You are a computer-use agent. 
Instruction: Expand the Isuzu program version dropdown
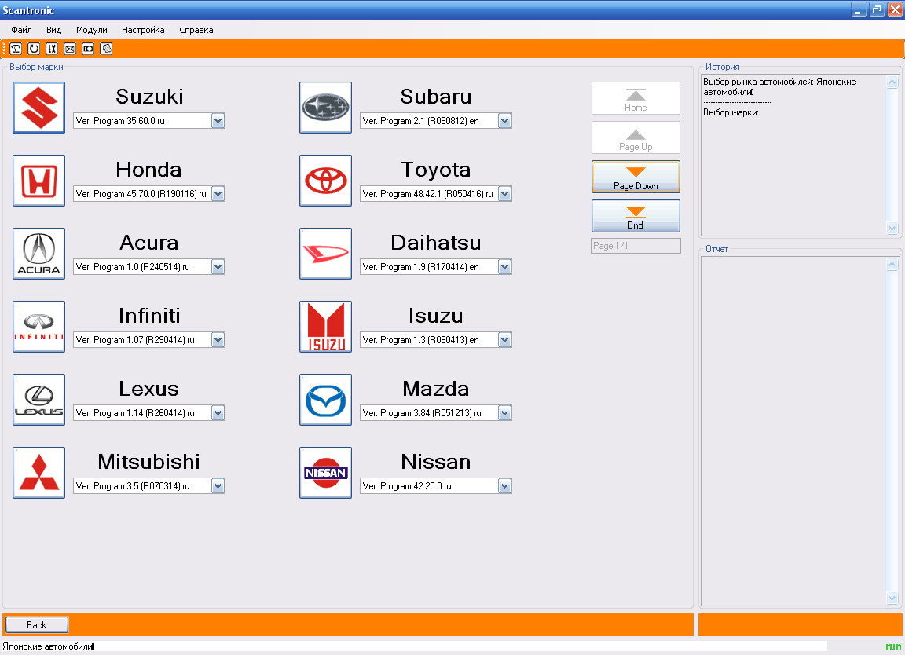pos(504,340)
